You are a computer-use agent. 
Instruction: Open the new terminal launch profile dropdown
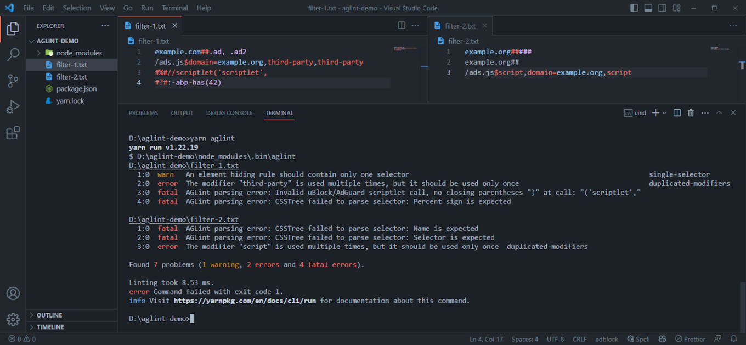point(665,113)
